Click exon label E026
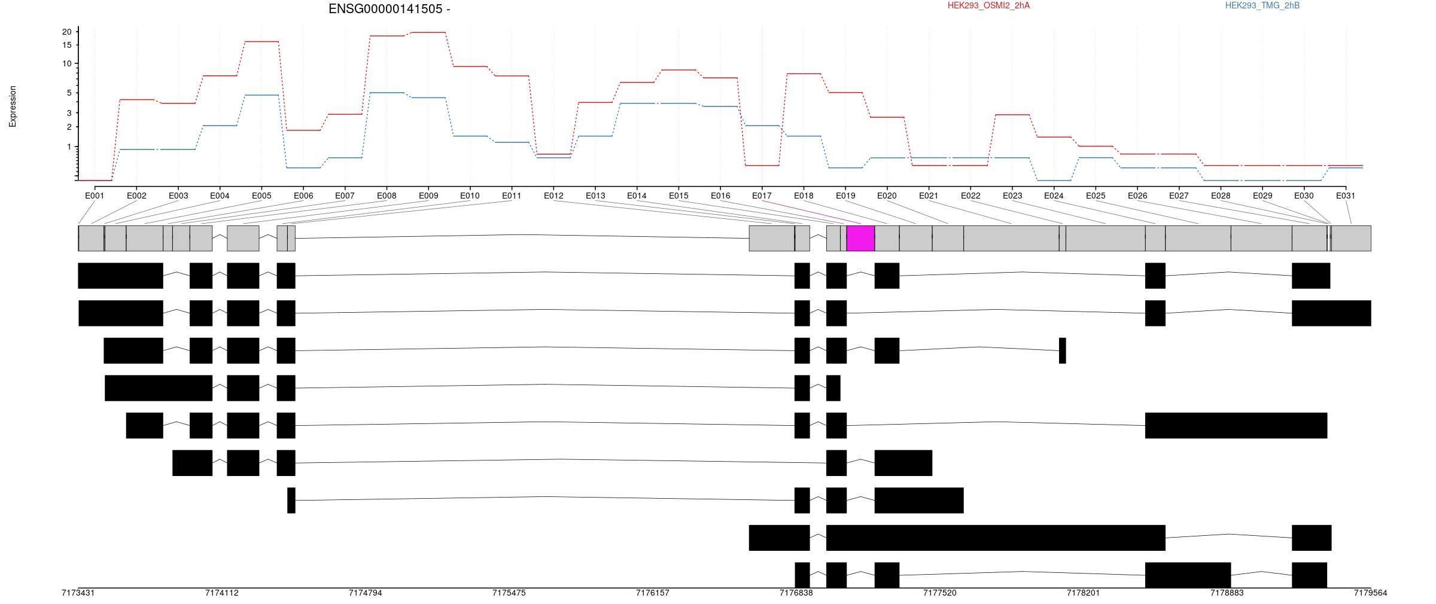This screenshot has height=604, width=1436. [1137, 196]
